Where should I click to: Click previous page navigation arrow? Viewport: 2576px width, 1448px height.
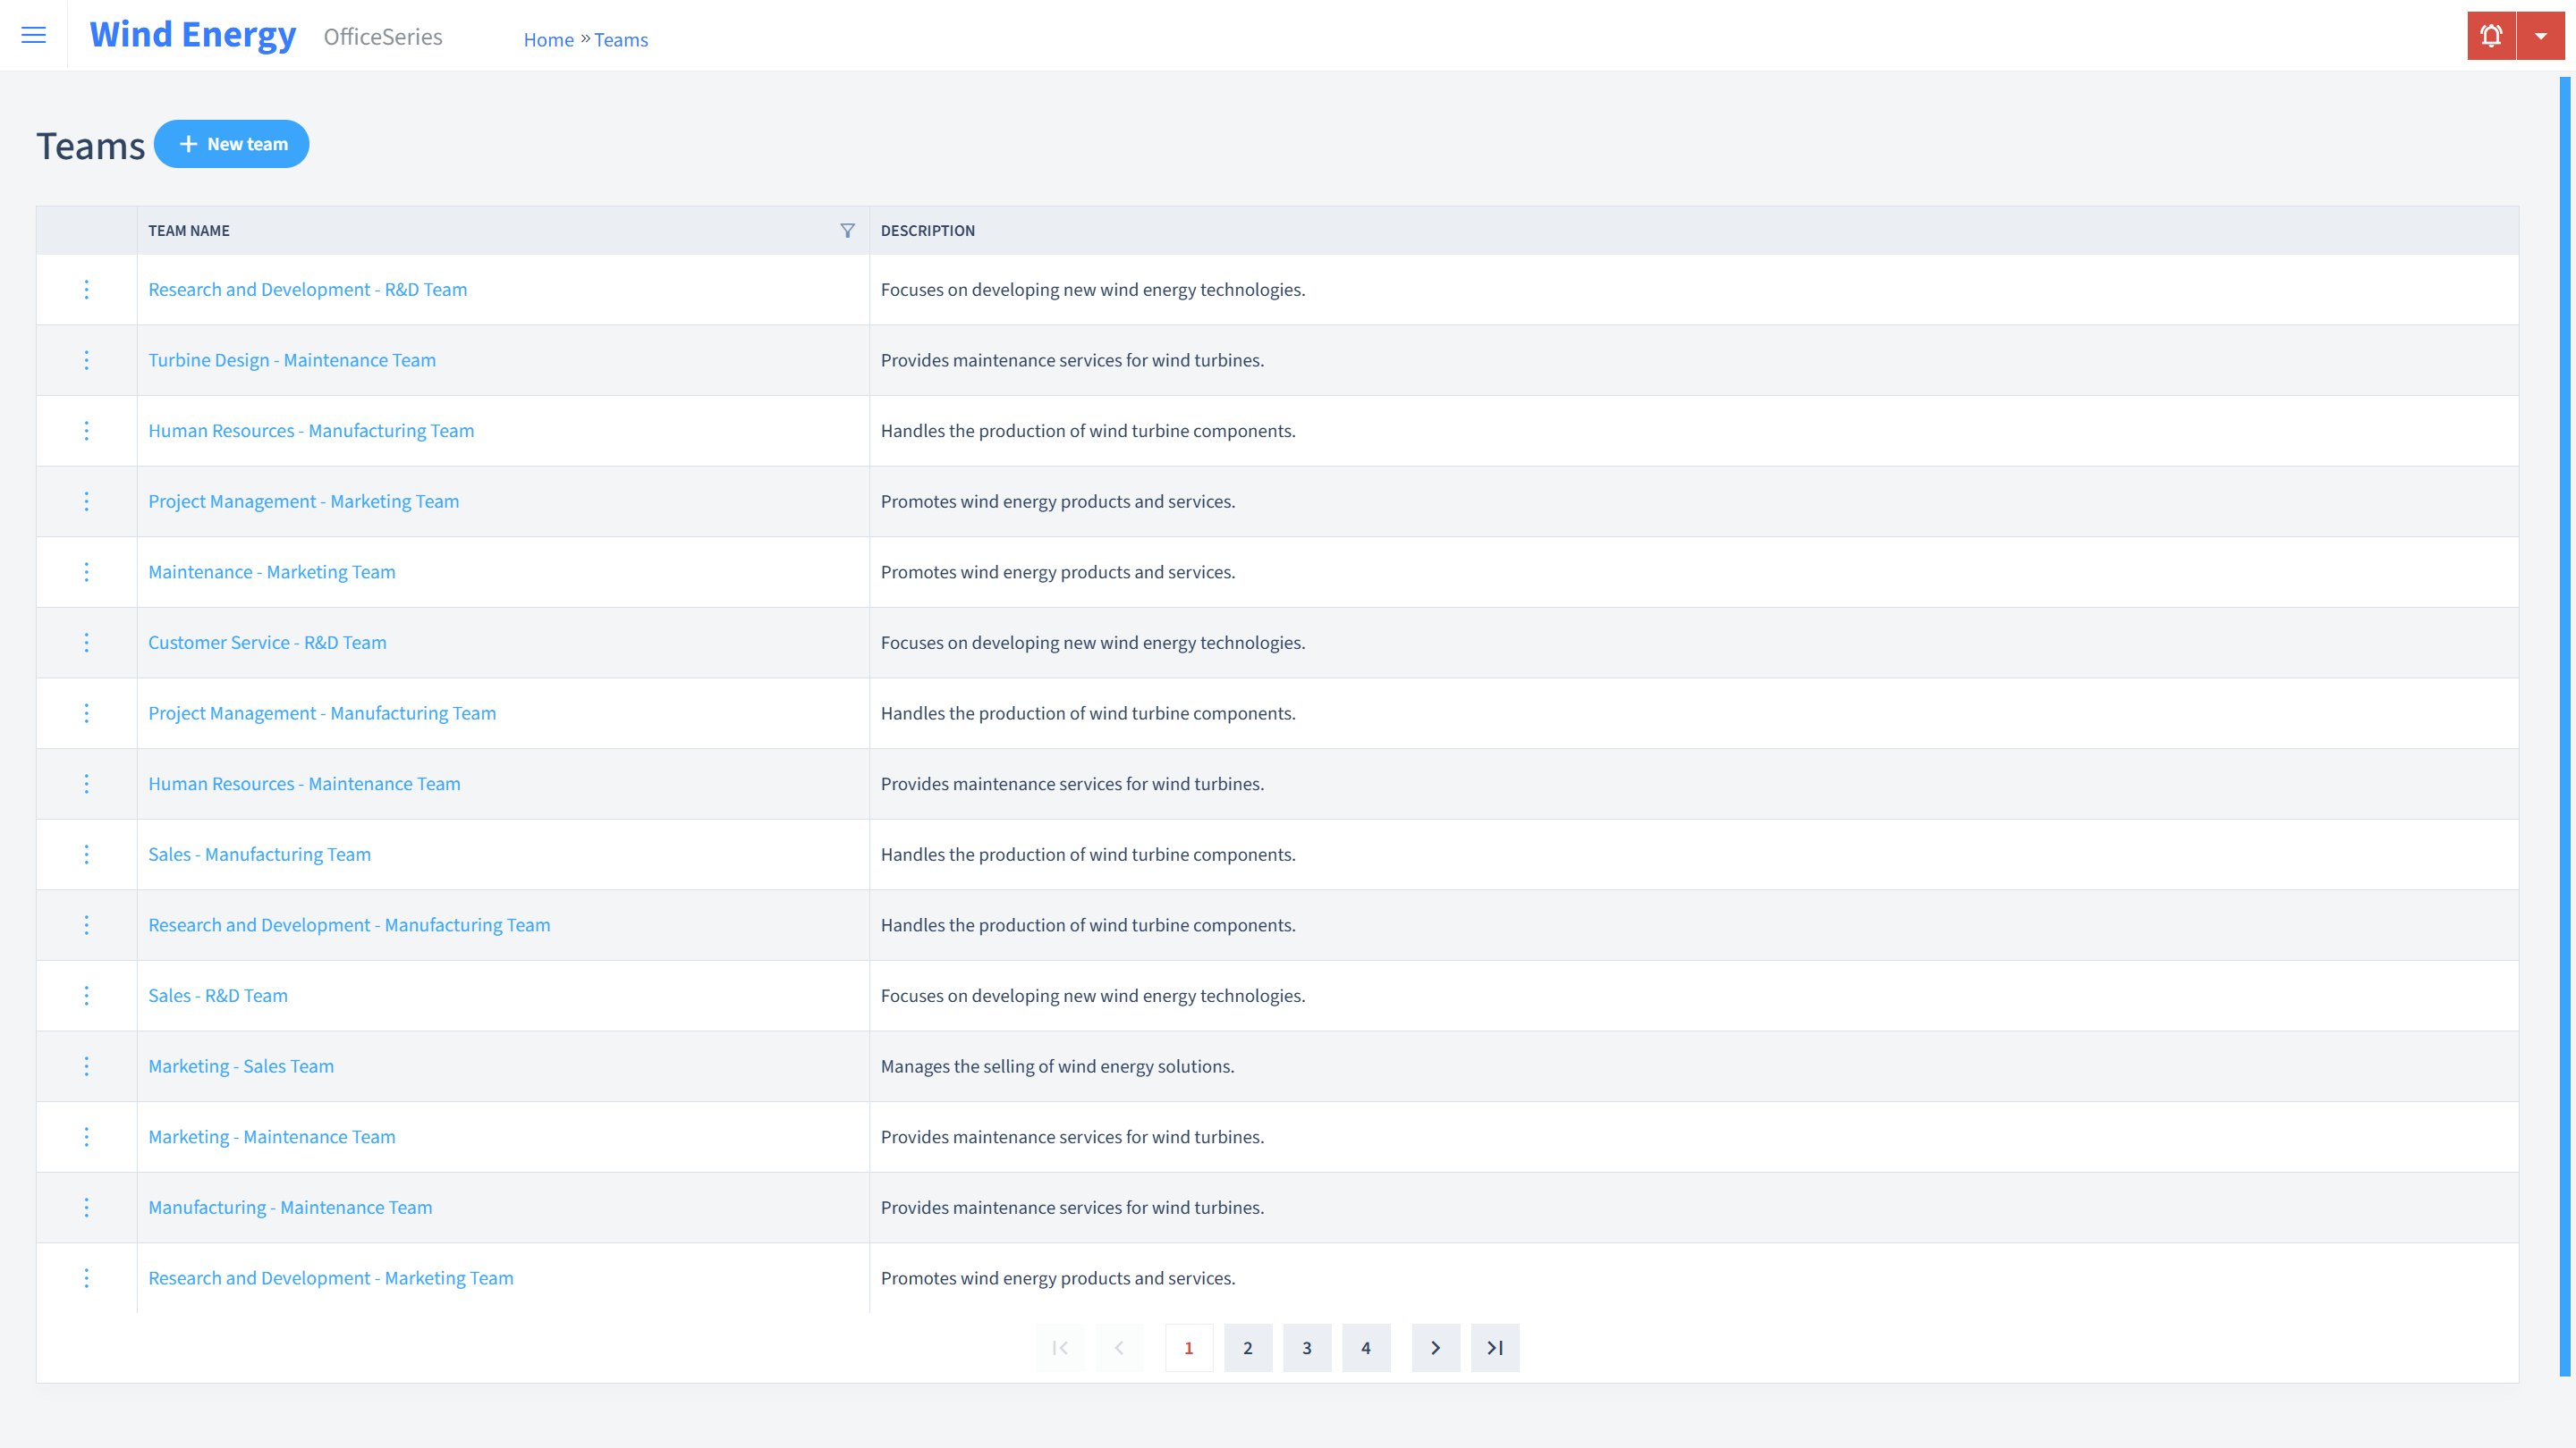(x=1118, y=1347)
